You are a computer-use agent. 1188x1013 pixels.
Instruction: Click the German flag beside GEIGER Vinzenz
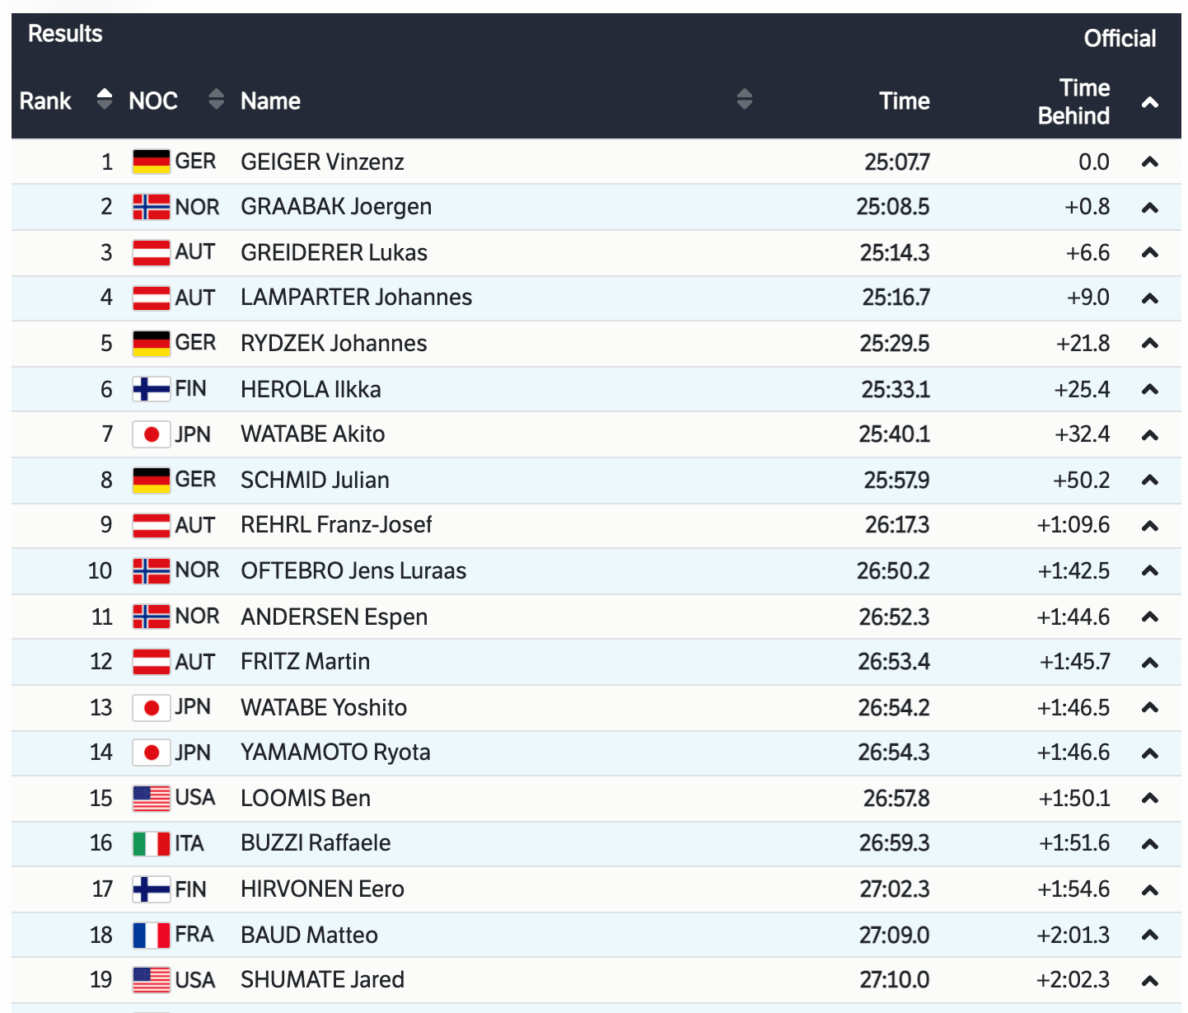152,162
